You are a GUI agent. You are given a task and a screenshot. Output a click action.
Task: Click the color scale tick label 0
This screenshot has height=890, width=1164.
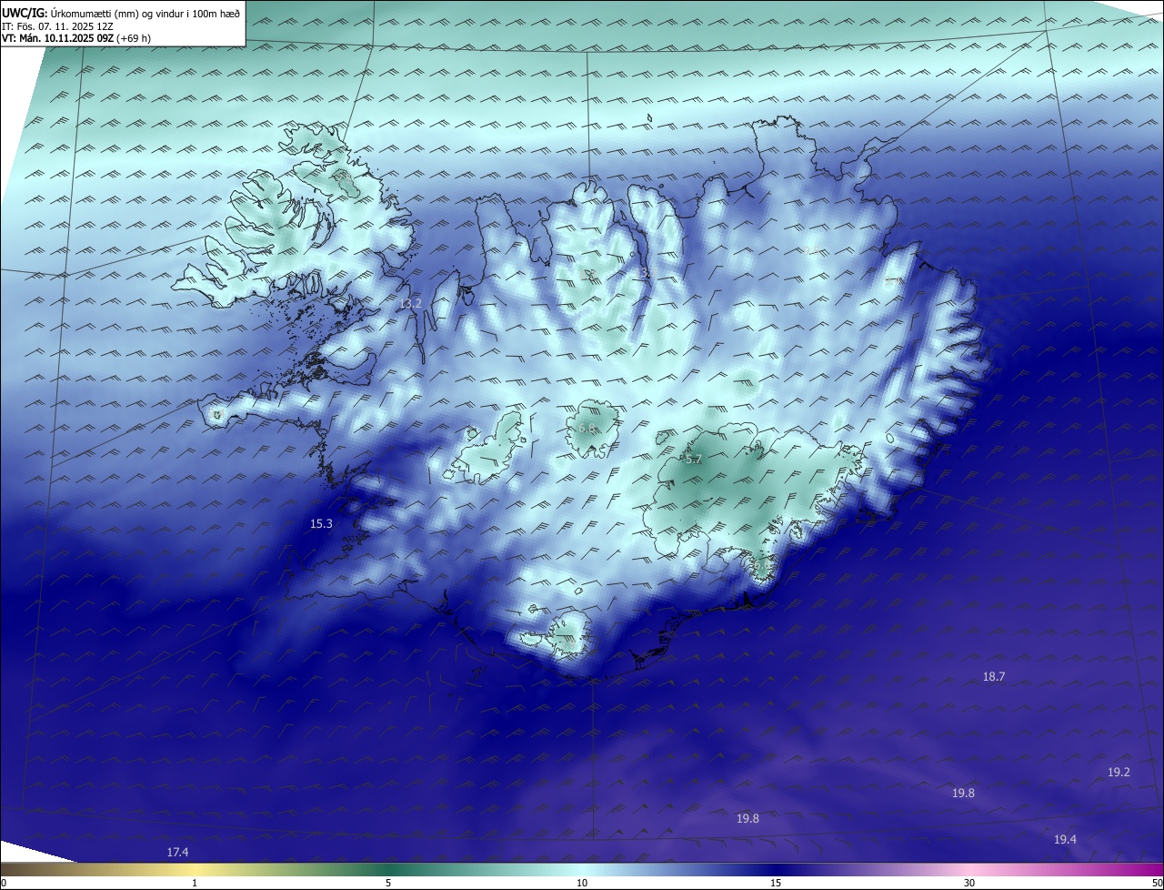(4, 883)
